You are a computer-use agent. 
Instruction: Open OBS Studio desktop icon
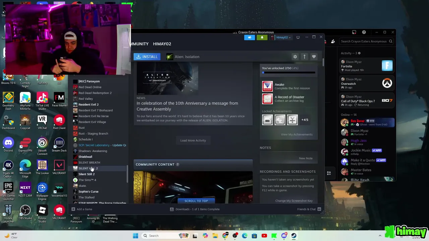click(x=25, y=213)
